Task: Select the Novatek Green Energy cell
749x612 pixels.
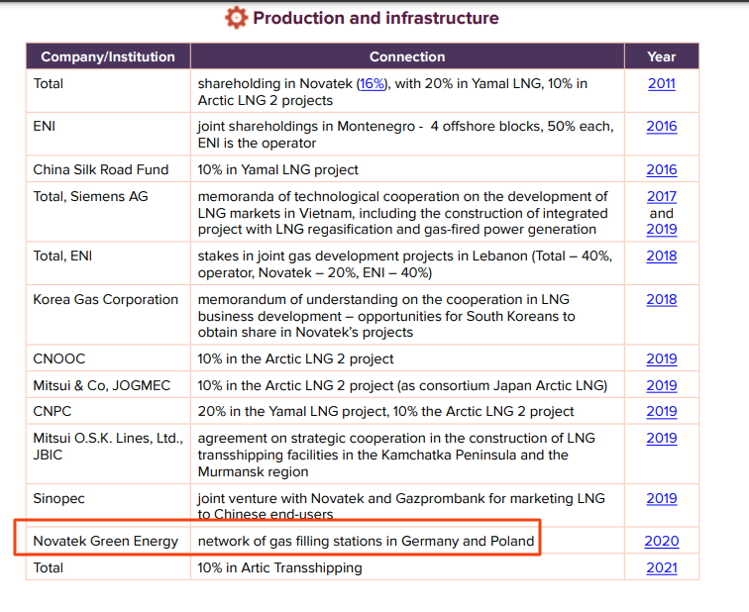Action: [x=106, y=541]
